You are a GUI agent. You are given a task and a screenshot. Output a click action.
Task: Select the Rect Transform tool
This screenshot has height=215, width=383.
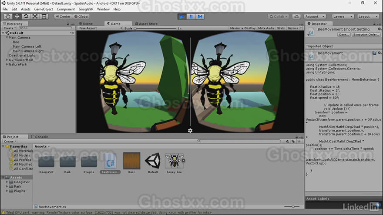(x=44, y=17)
